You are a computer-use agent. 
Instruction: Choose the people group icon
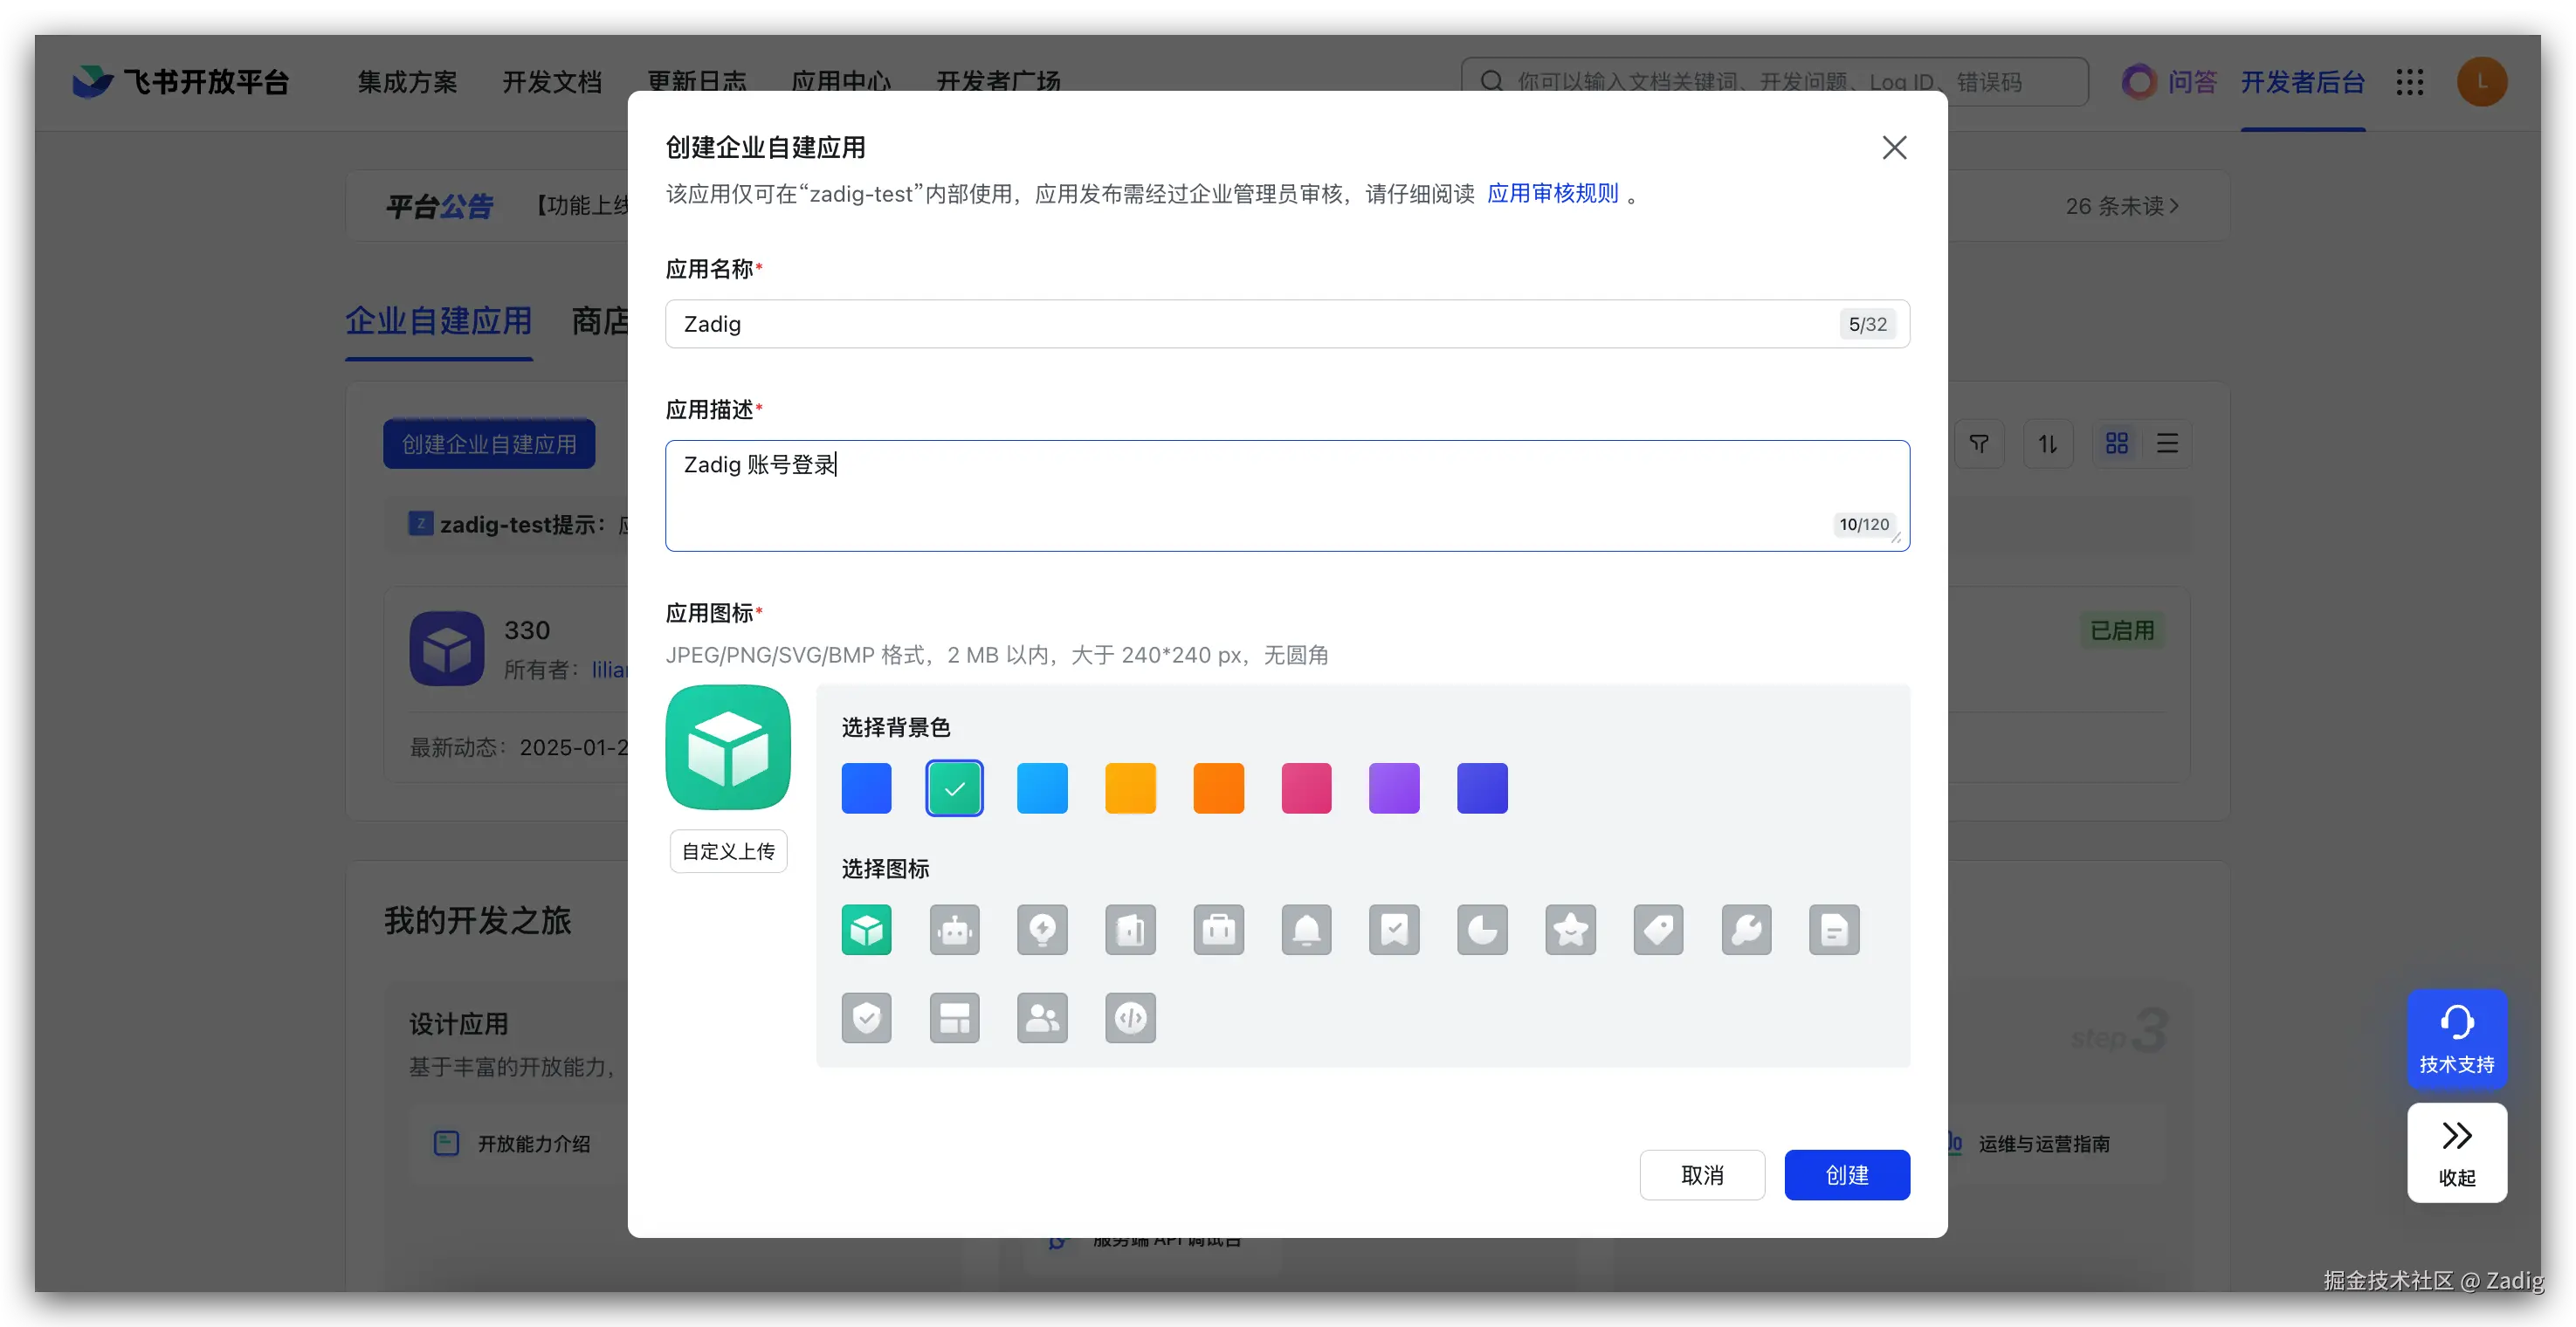[x=1042, y=1018]
